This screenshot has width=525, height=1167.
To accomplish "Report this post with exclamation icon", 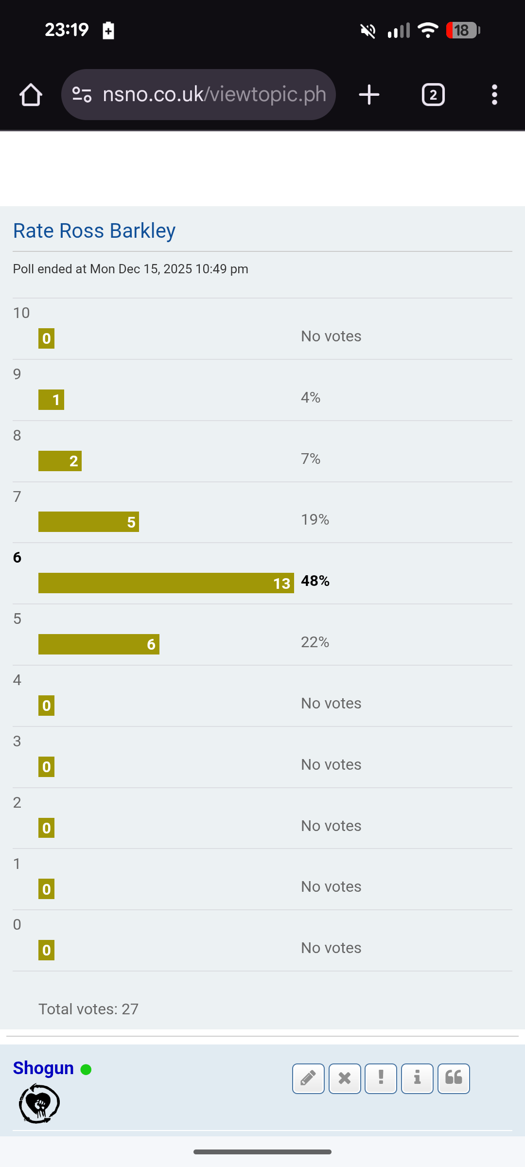I will 381,1079.
